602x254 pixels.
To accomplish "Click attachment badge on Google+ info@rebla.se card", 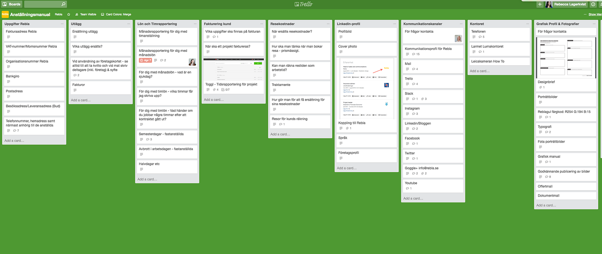I will click(424, 173).
